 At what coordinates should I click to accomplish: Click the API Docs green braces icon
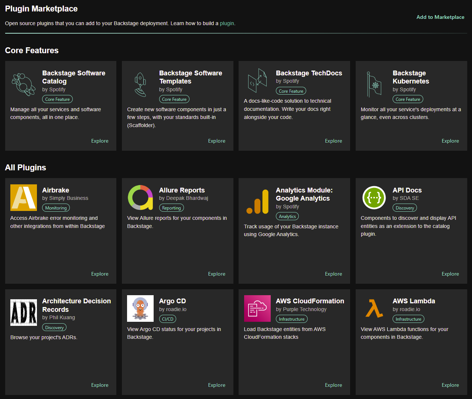(x=374, y=198)
